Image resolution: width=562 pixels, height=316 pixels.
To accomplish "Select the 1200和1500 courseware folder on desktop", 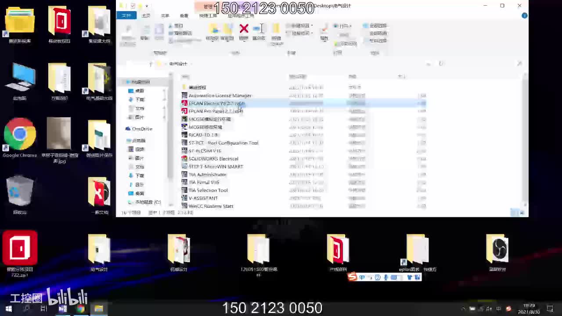I will [258, 248].
